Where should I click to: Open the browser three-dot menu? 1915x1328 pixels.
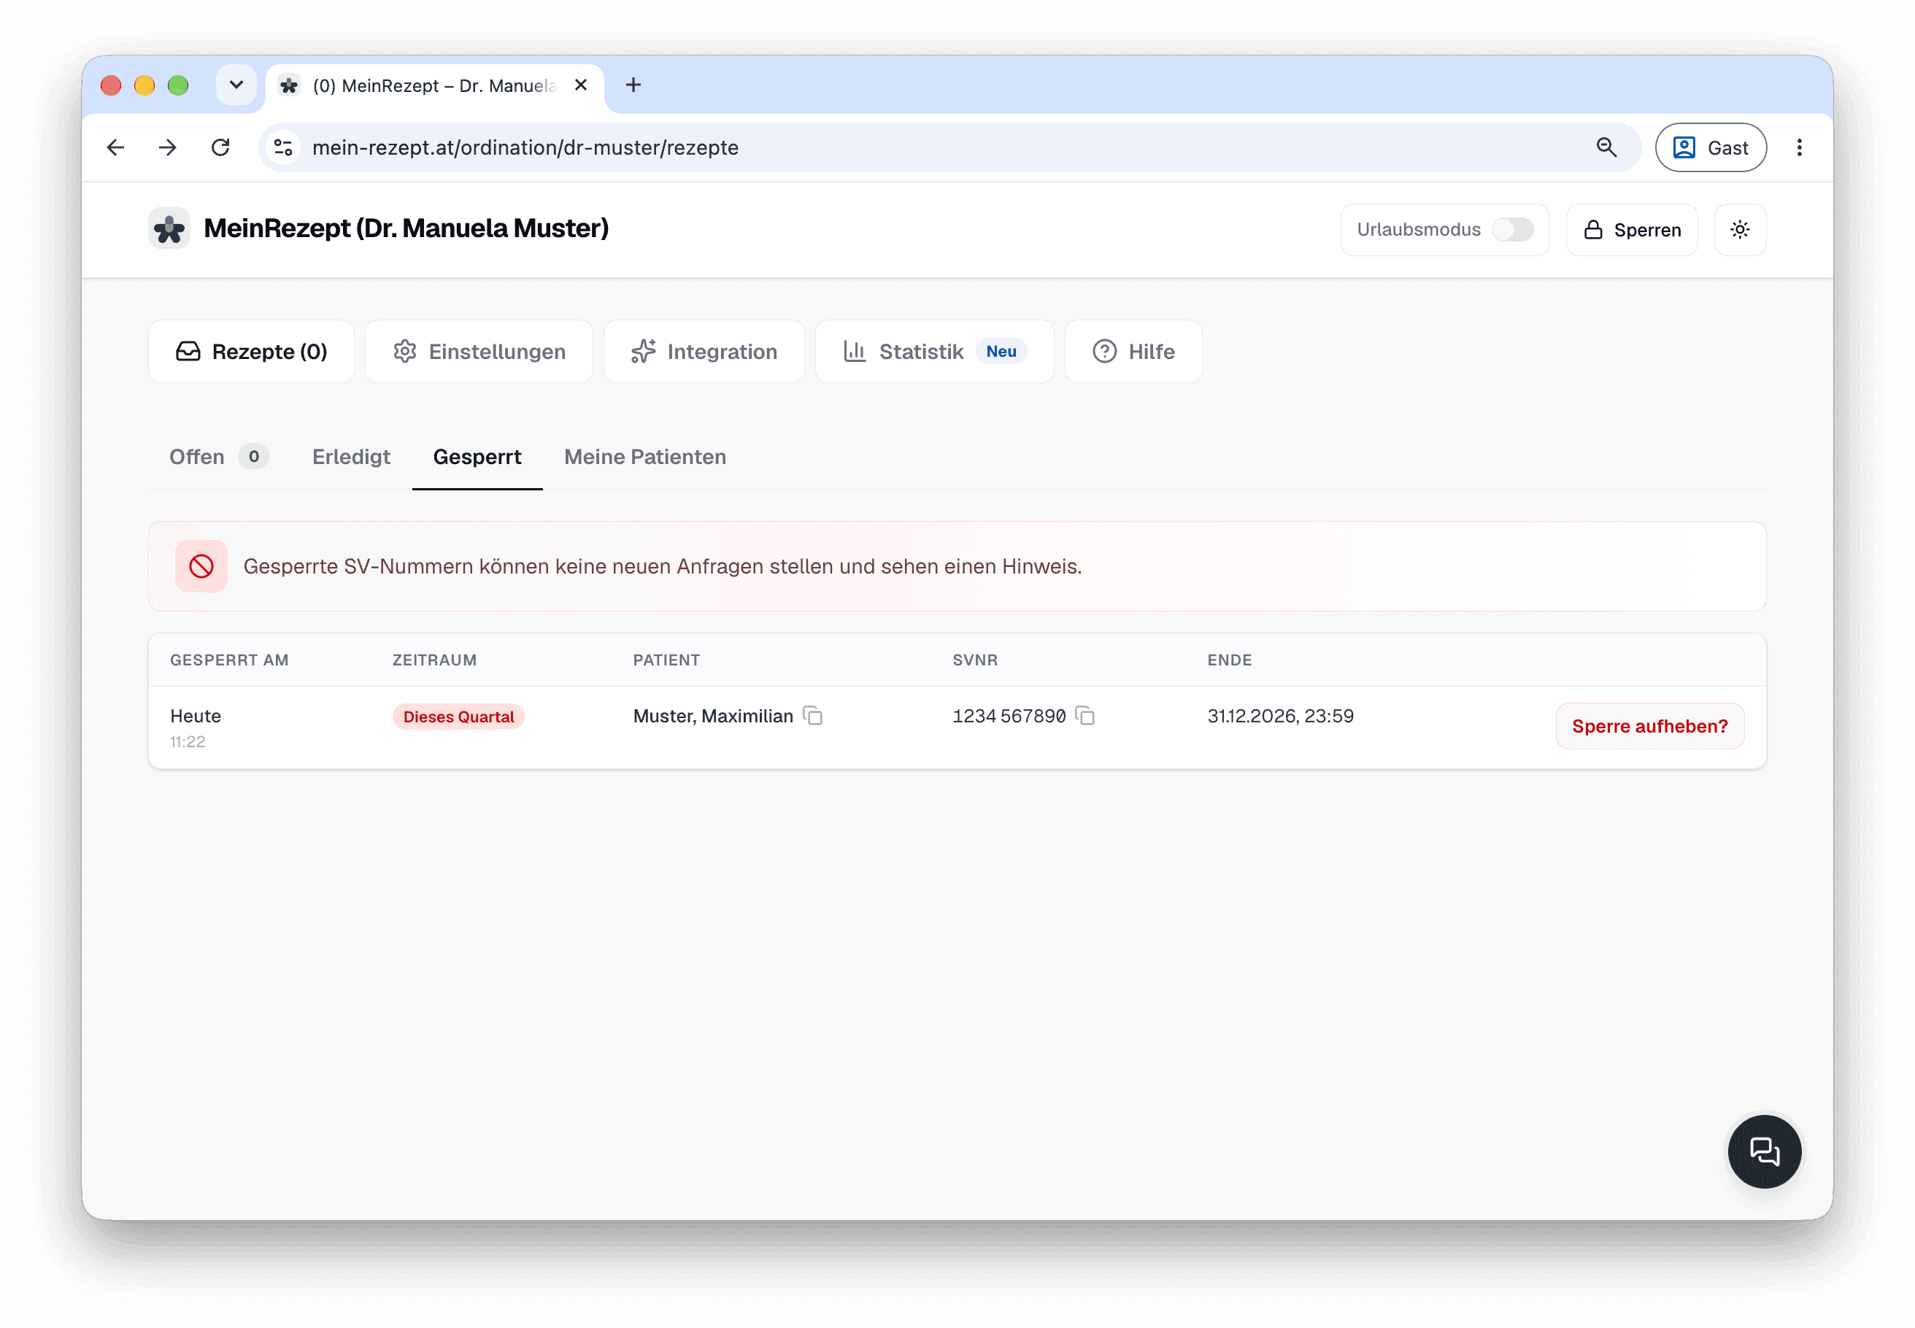point(1798,147)
